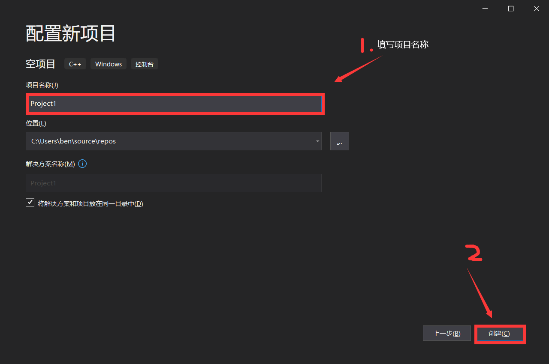
Task: Uncheck 将解决方案和项目放在同一目录中
Action: (30, 202)
